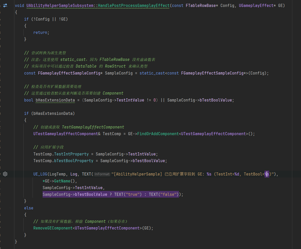The image size is (301, 249).
Task: Click the UE_LOG macro name
Action: click(x=40, y=174)
